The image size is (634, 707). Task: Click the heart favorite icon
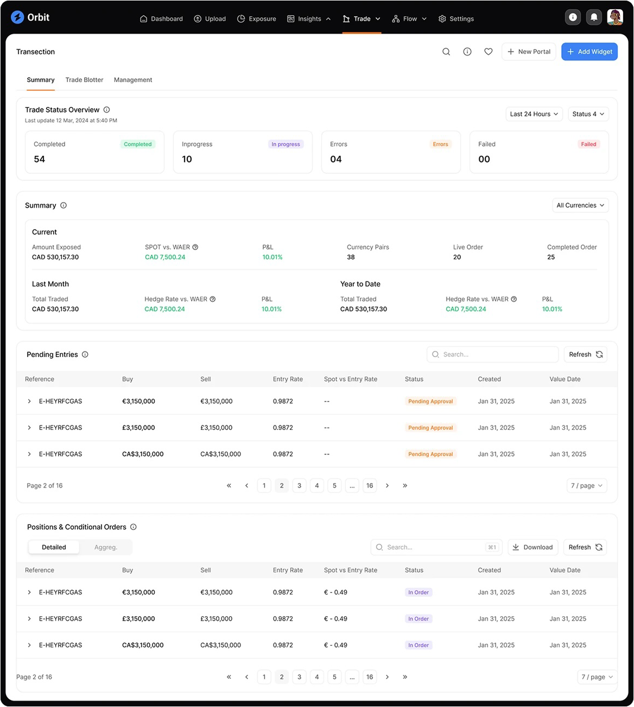pos(489,52)
